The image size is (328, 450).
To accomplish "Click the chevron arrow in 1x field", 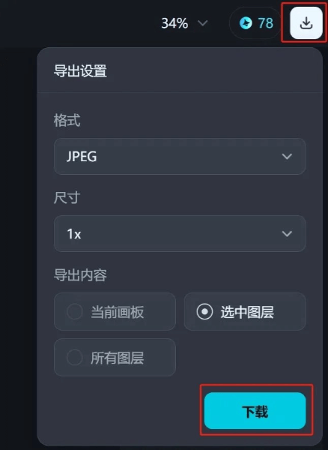I will pos(287,233).
